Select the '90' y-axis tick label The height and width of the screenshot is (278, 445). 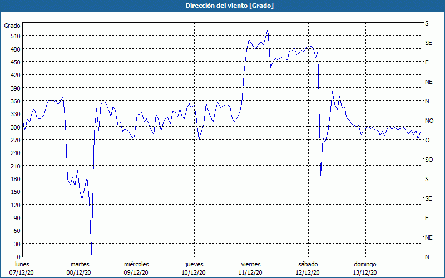point(17,217)
